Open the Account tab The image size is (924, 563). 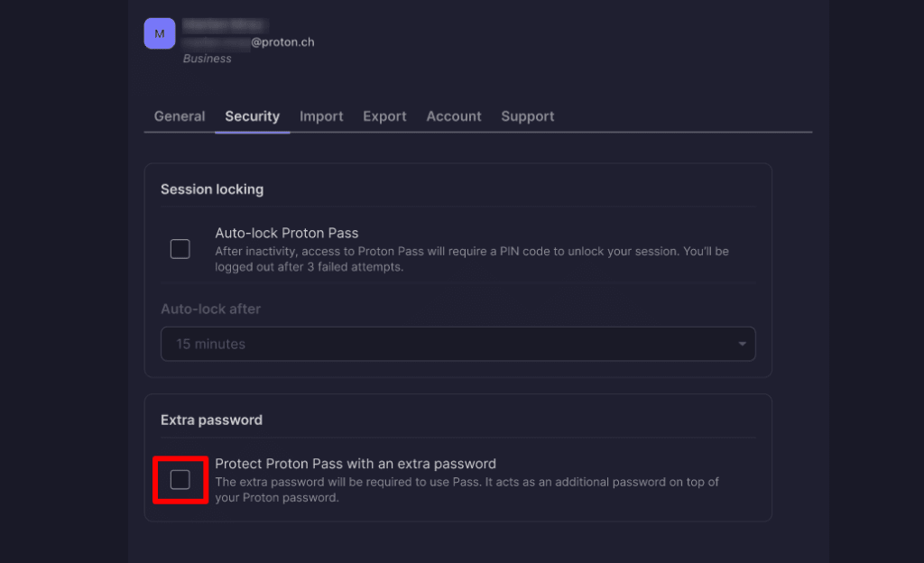coord(453,116)
